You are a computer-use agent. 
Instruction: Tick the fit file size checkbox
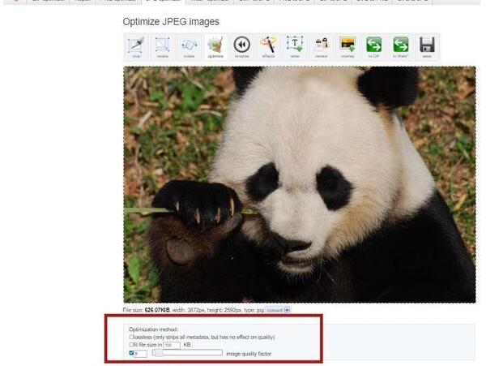pyautogui.click(x=131, y=345)
